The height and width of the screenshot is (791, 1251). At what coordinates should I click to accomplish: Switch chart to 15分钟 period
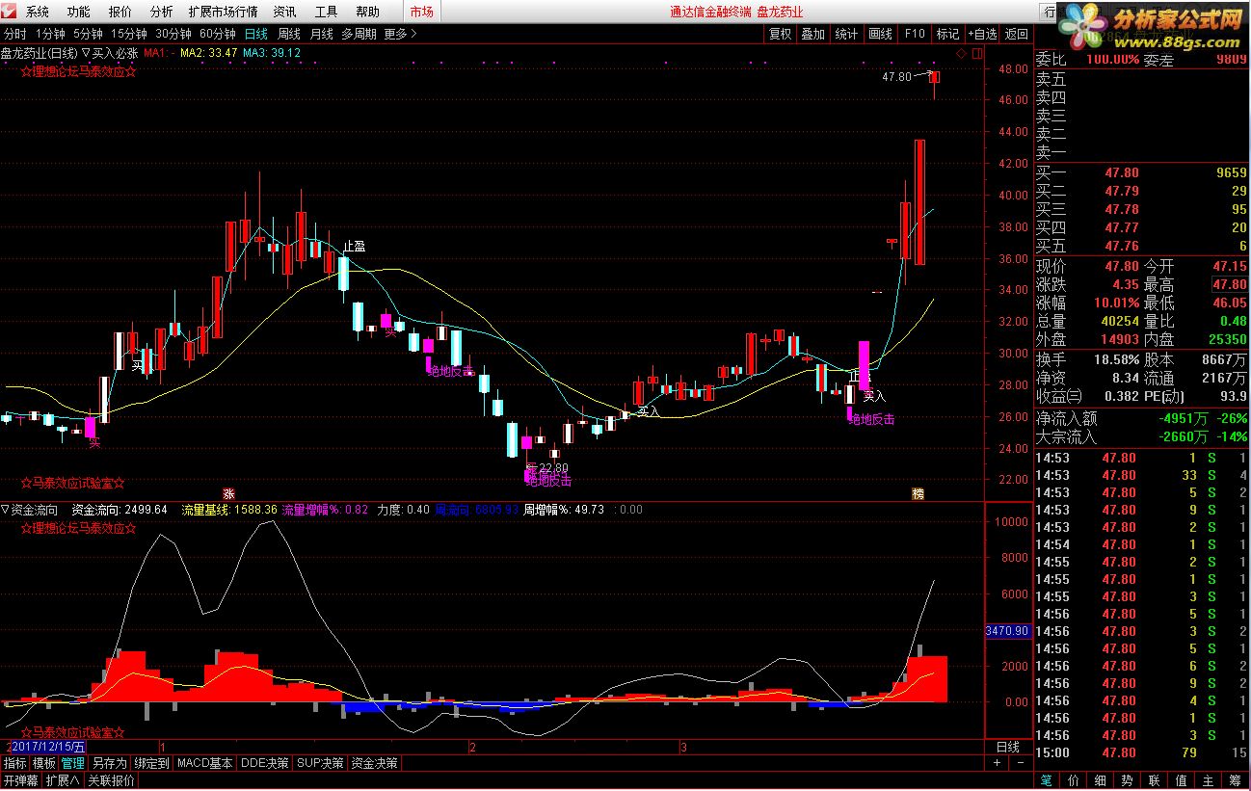click(129, 33)
